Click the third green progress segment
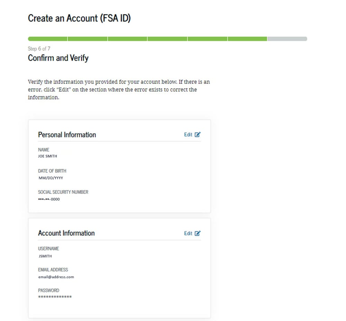 click(127, 39)
